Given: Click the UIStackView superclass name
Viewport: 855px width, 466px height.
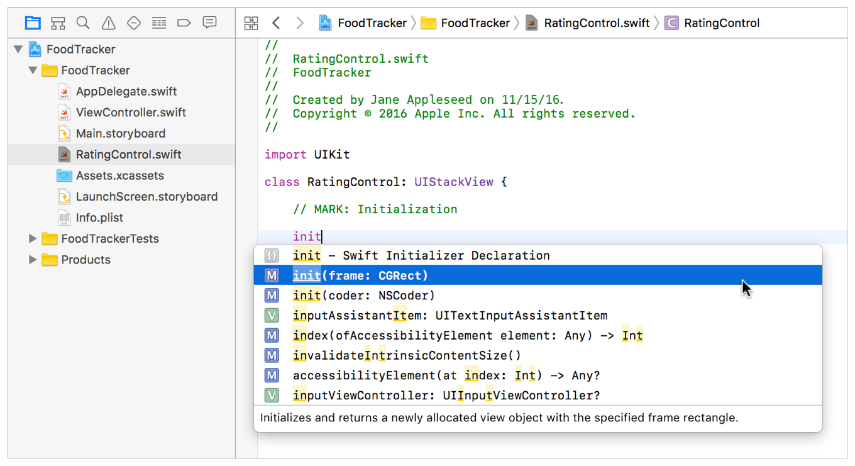Looking at the screenshot, I should [x=454, y=182].
